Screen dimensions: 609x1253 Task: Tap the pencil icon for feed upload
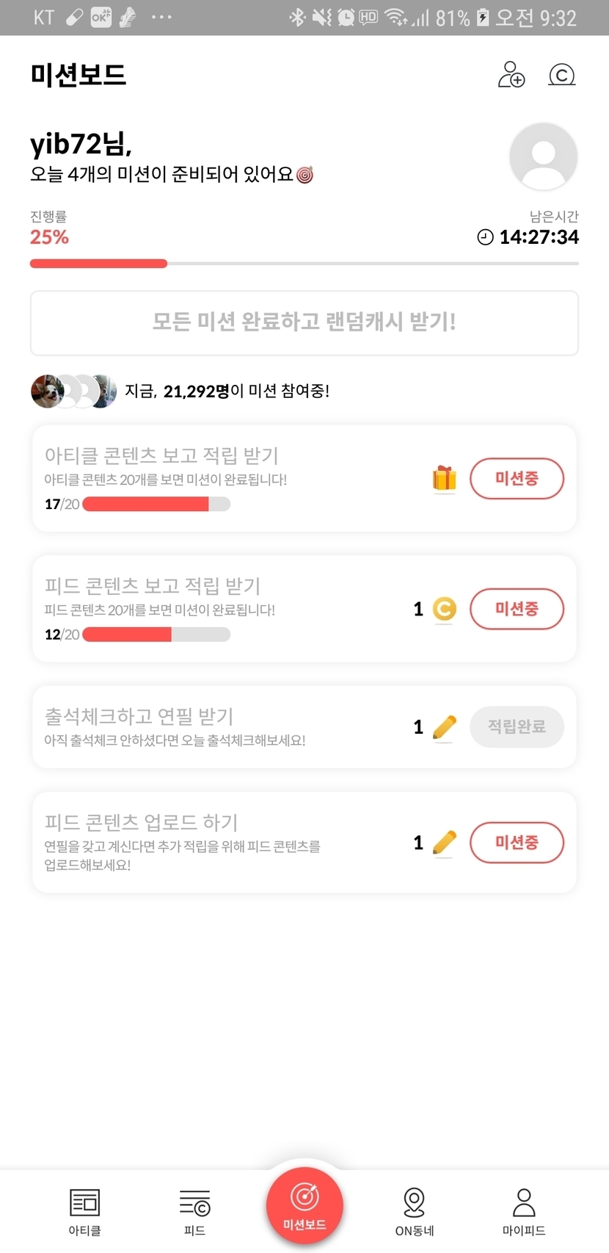point(444,842)
